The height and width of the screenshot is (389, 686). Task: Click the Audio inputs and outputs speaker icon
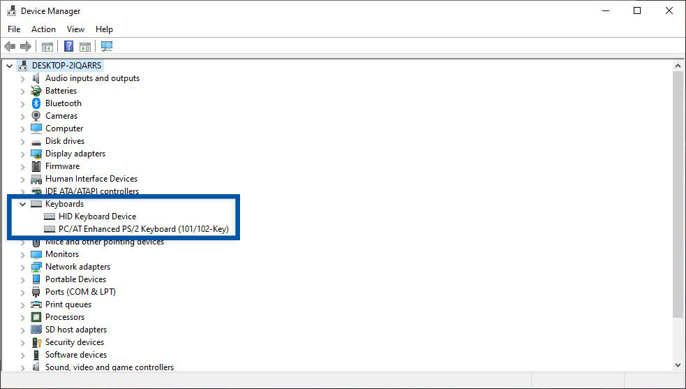pyautogui.click(x=36, y=78)
